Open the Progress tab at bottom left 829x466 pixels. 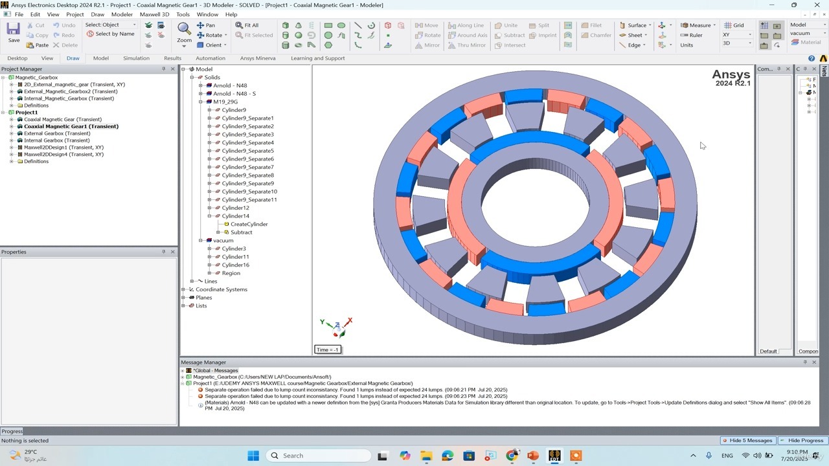(x=12, y=431)
